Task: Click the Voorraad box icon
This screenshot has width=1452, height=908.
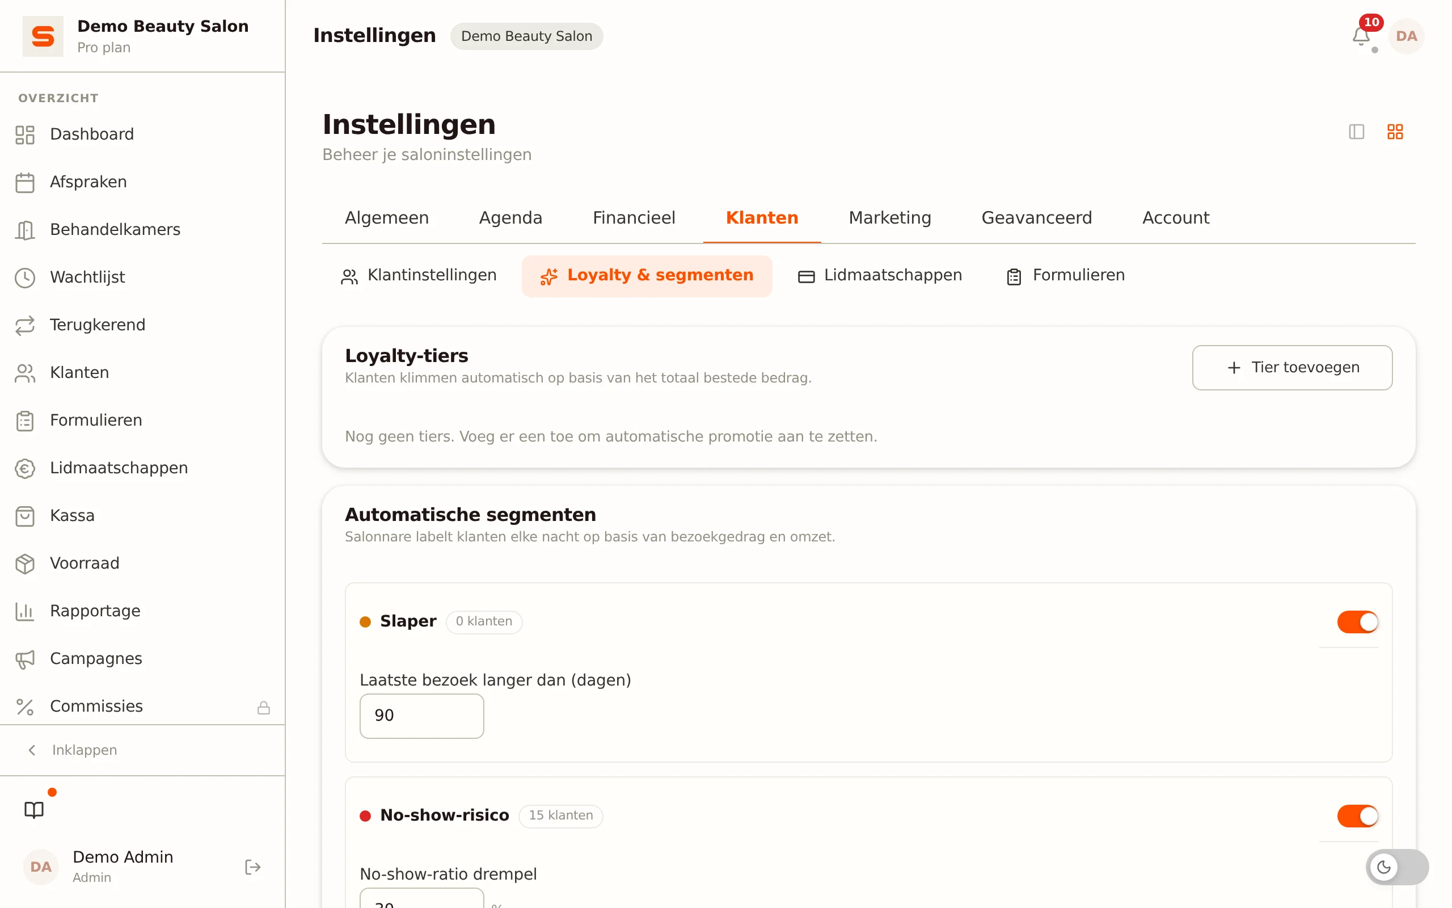Action: [x=24, y=564]
